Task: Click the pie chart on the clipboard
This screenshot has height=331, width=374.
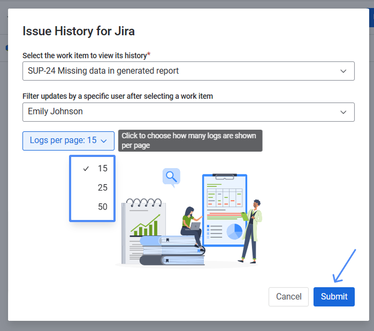Action: click(234, 231)
